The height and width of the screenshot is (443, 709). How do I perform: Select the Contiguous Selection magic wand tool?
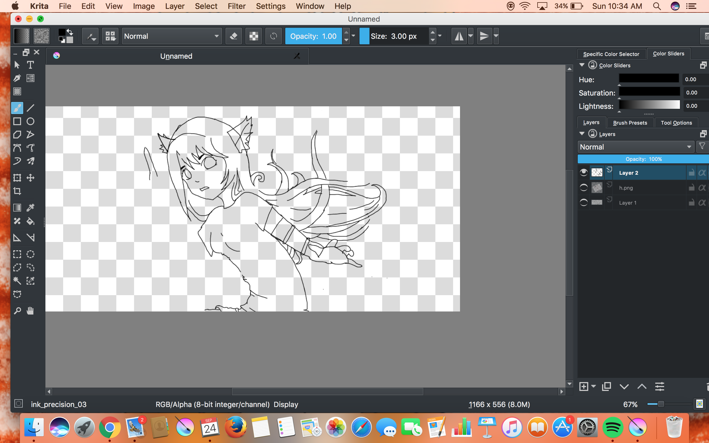click(17, 281)
